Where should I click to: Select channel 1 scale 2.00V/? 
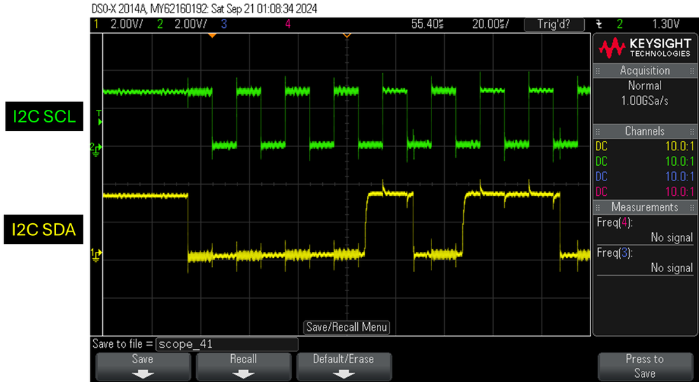[127, 24]
